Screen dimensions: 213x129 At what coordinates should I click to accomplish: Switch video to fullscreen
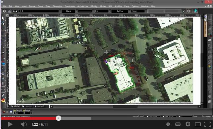pos(208,124)
